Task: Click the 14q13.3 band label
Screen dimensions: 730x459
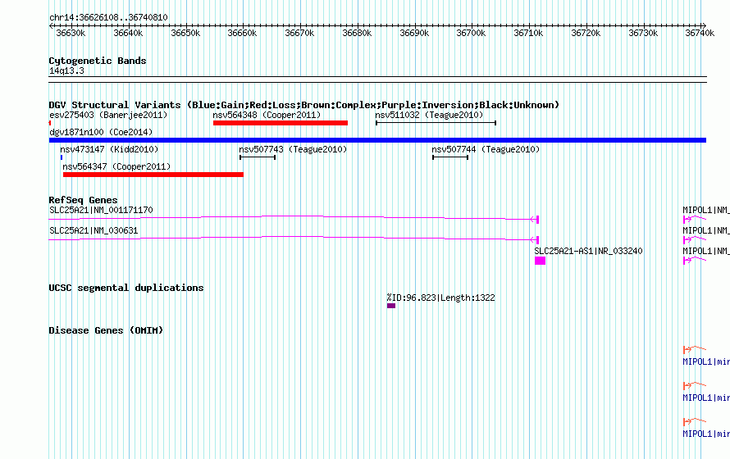Action: click(x=66, y=70)
